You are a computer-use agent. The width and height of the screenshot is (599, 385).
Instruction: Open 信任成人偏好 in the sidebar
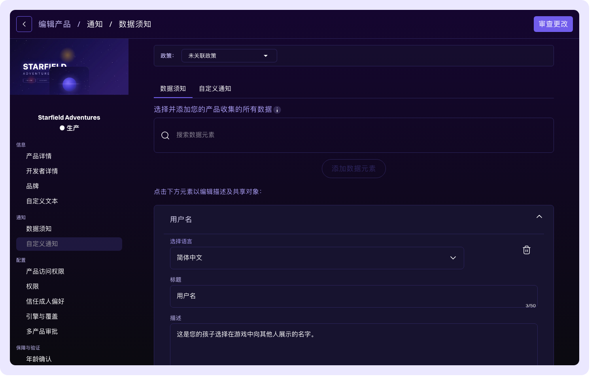pos(69,302)
